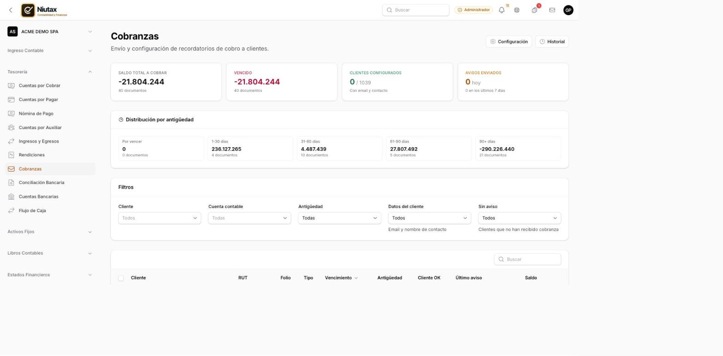Click the Por vencer aging card
The width and height of the screenshot is (723, 356).
(x=161, y=148)
